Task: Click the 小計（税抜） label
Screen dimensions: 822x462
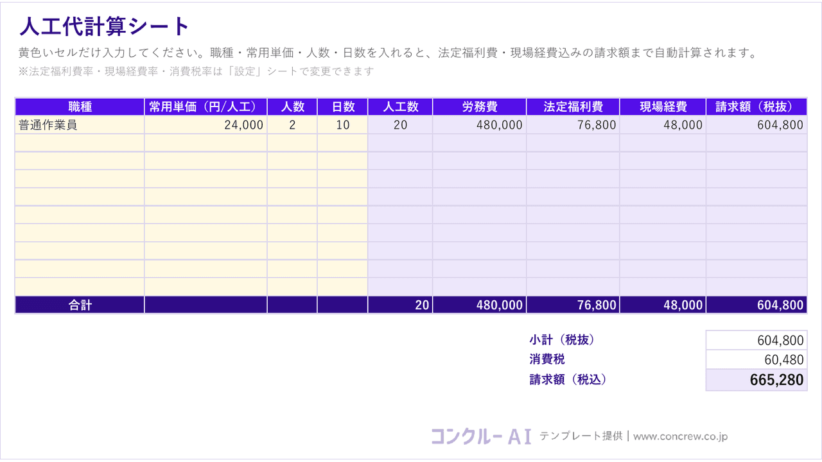Action: [x=562, y=340]
